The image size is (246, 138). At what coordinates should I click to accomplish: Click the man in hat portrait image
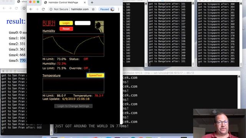[99, 26]
